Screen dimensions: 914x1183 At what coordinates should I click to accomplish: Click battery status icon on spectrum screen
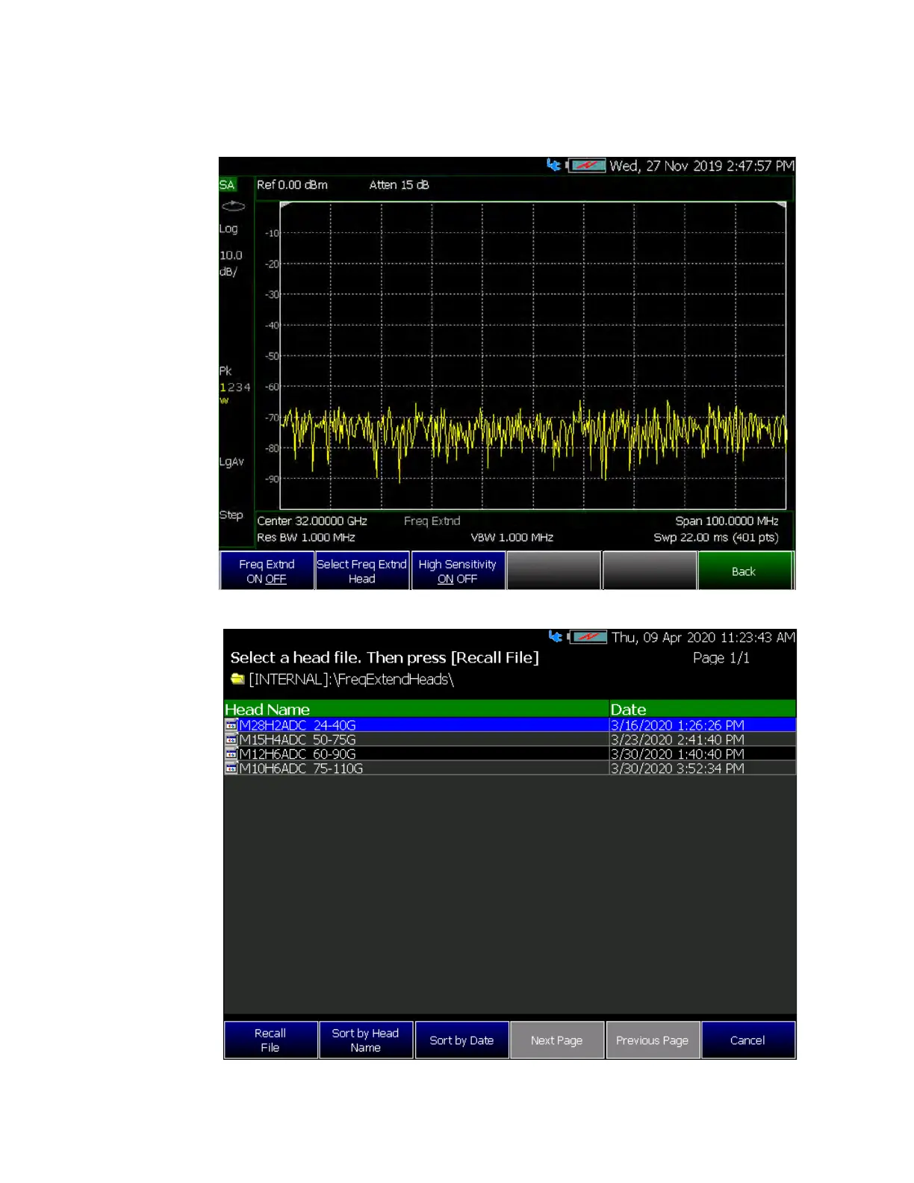coord(586,165)
